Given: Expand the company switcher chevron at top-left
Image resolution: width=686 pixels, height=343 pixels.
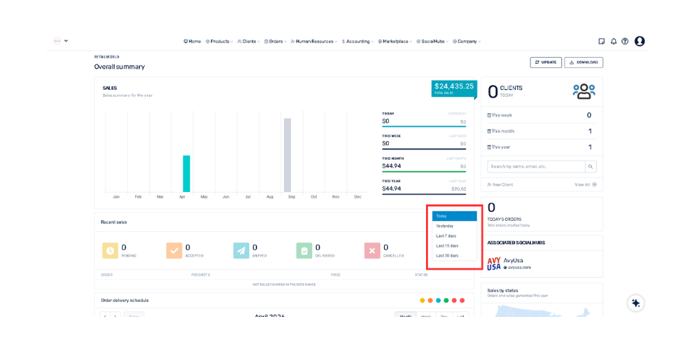Looking at the screenshot, I should [x=66, y=41].
